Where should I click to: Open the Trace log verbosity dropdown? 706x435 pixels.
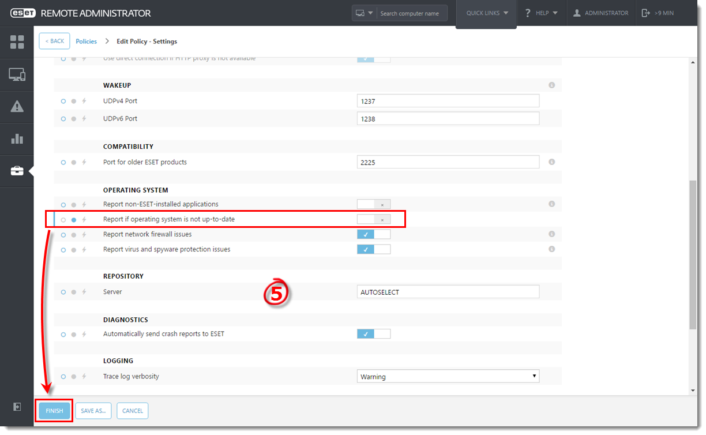point(448,376)
